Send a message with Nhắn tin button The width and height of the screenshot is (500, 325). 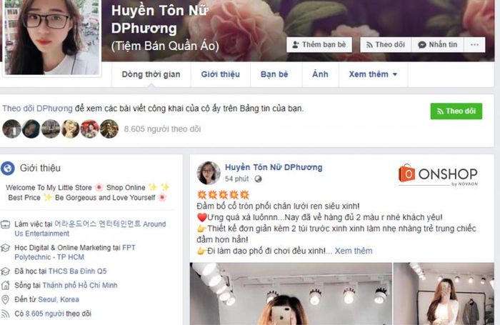tap(438, 45)
